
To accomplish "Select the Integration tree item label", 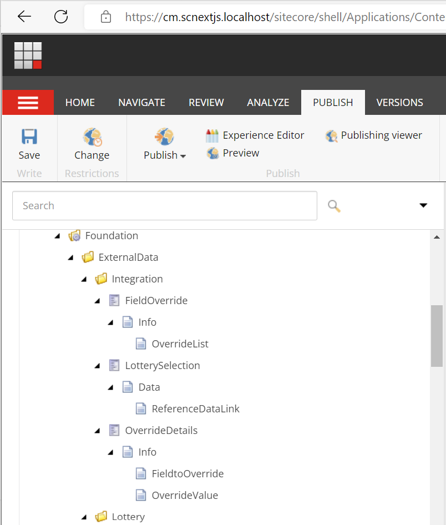I will point(137,279).
